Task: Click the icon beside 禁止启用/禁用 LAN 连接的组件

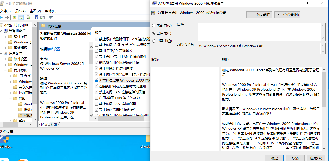Action: coord(97,57)
